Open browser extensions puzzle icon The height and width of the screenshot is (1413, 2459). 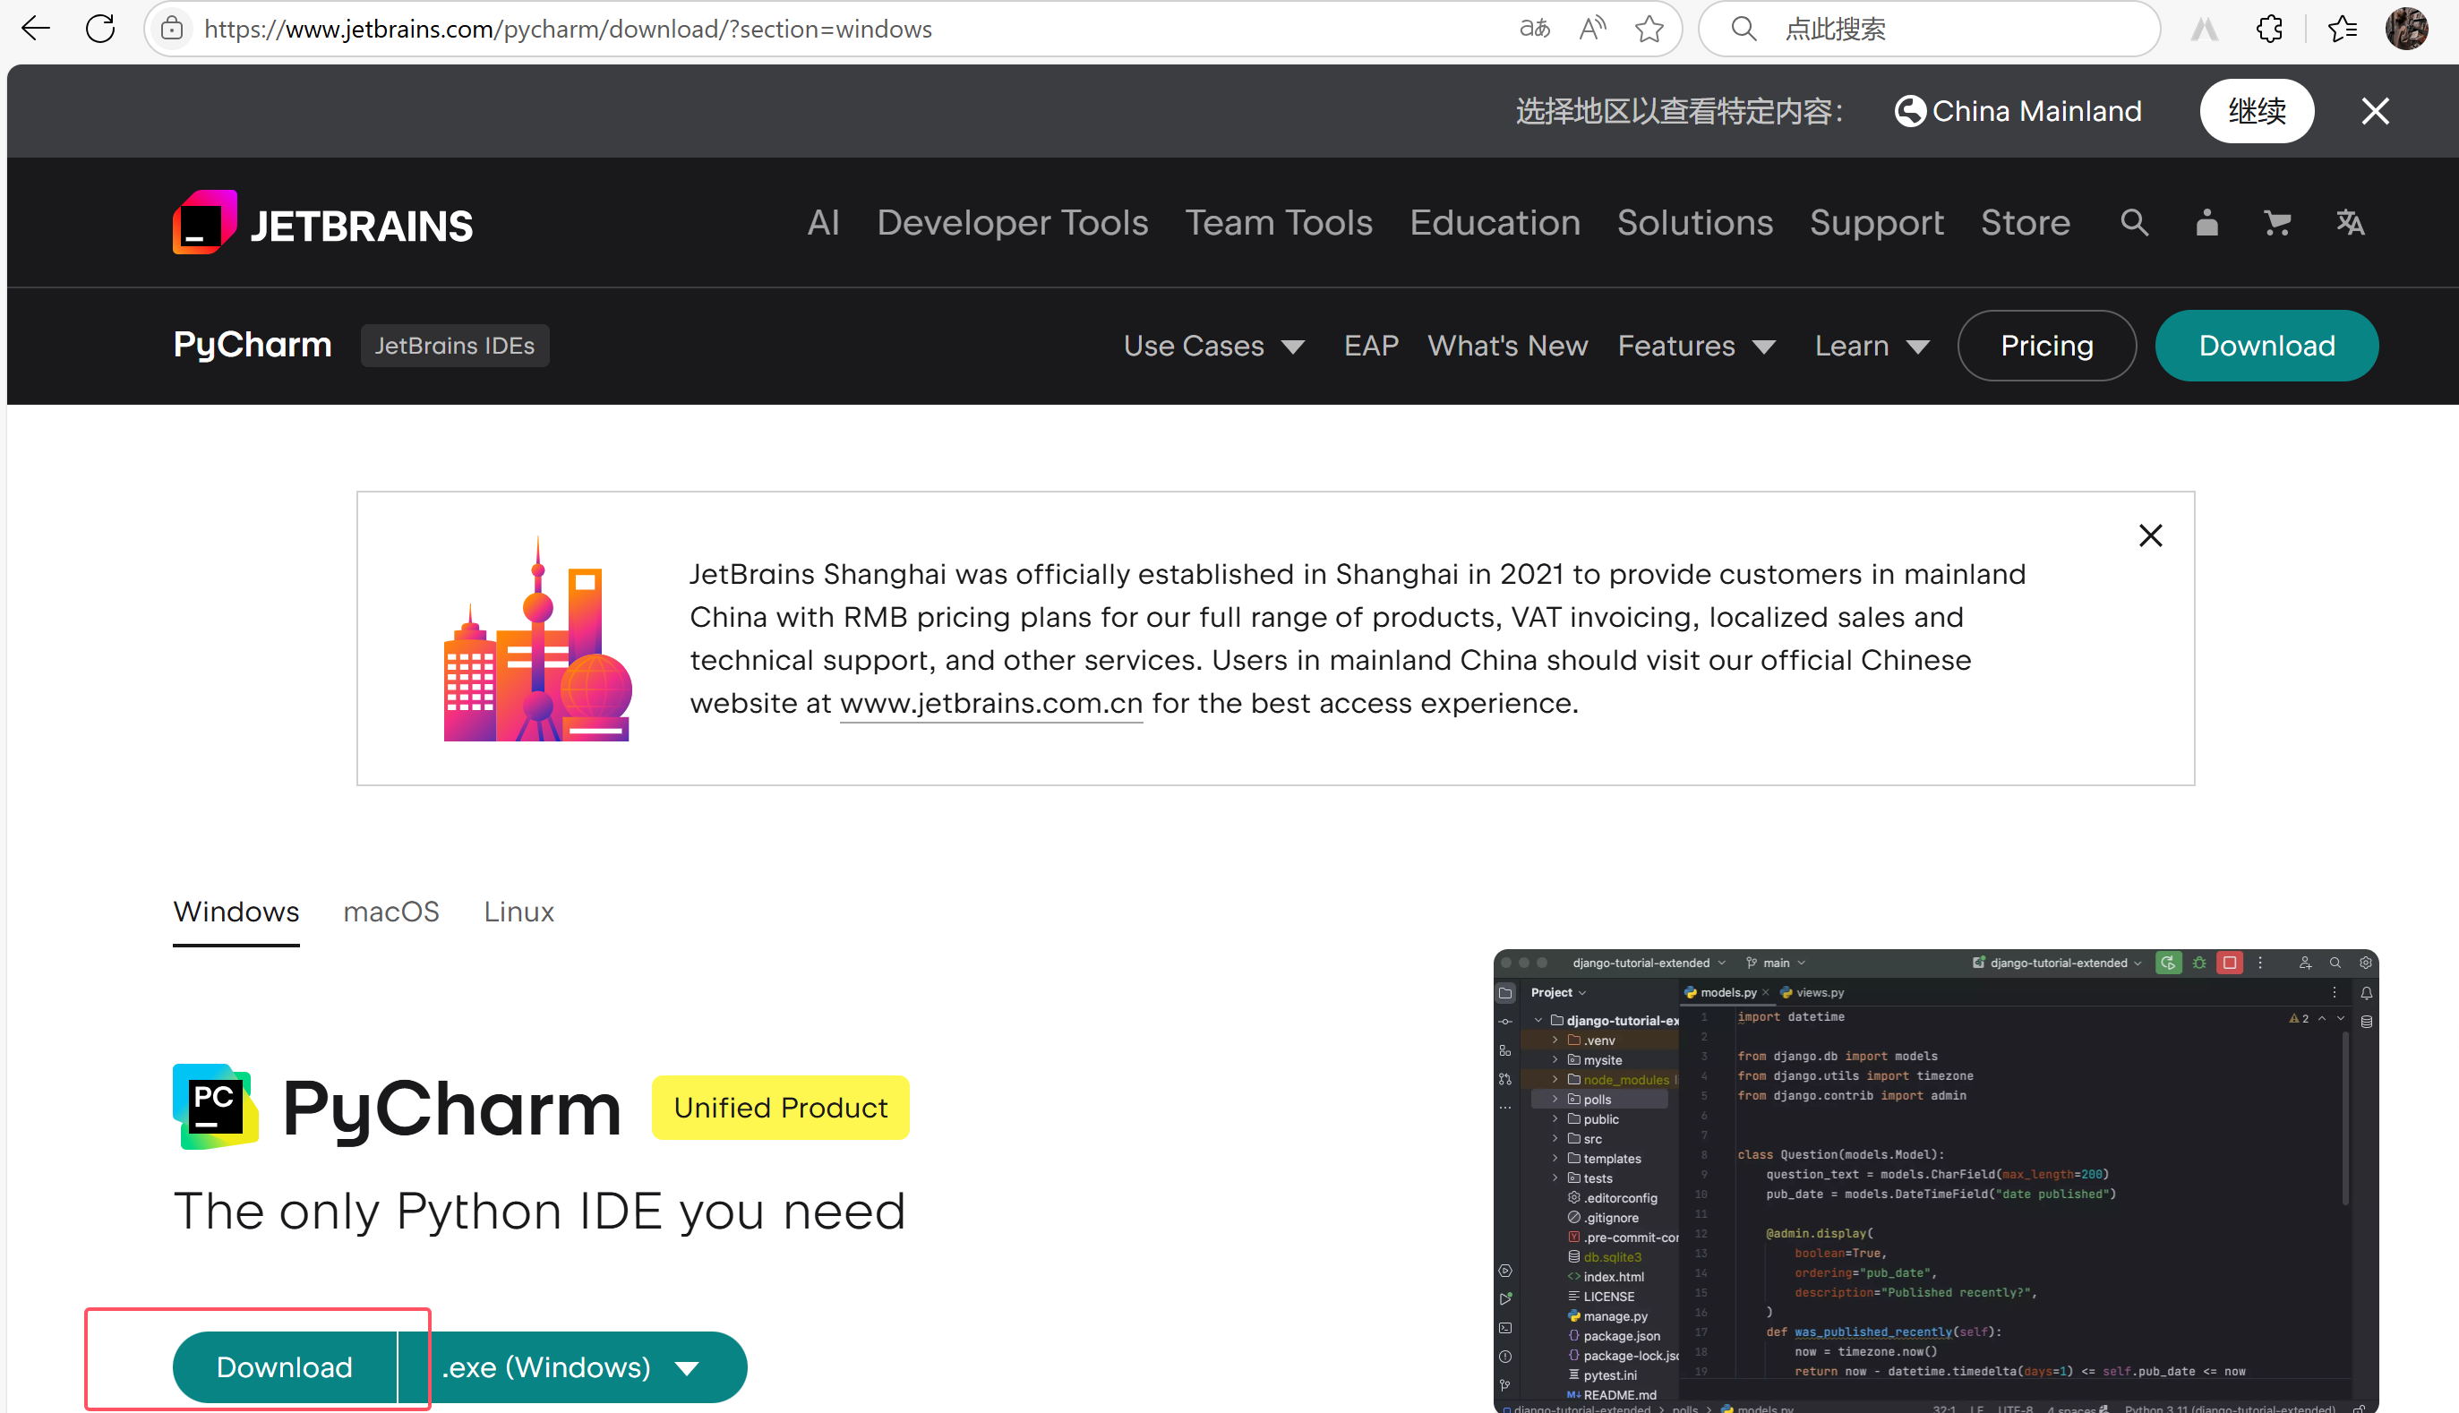click(2269, 30)
